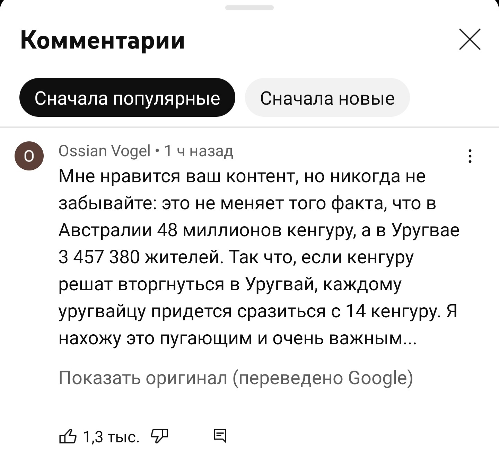Close the Комментарии panel with the X
The height and width of the screenshot is (459, 499).
pyautogui.click(x=470, y=39)
